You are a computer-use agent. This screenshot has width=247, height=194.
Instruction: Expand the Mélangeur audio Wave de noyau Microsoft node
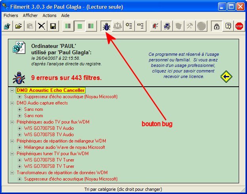pos(19,147)
